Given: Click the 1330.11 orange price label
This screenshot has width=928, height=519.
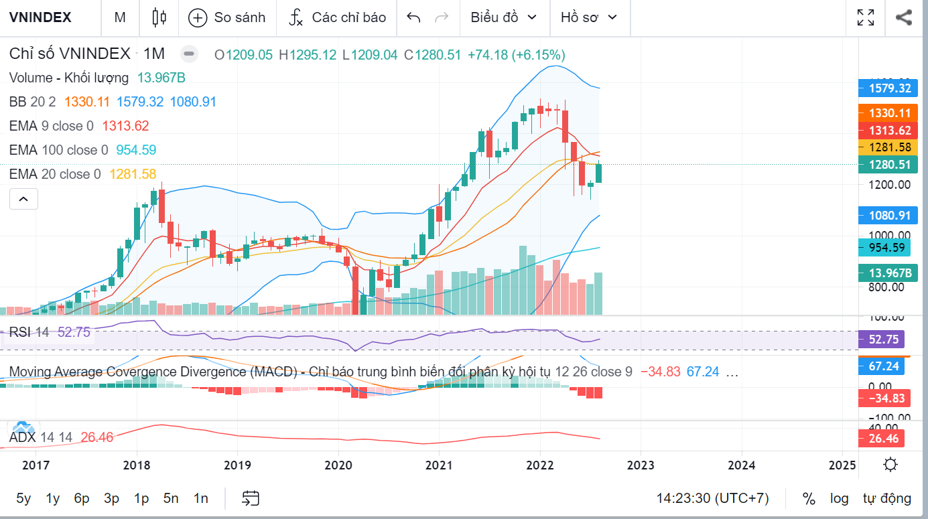Looking at the screenshot, I should click(x=890, y=113).
